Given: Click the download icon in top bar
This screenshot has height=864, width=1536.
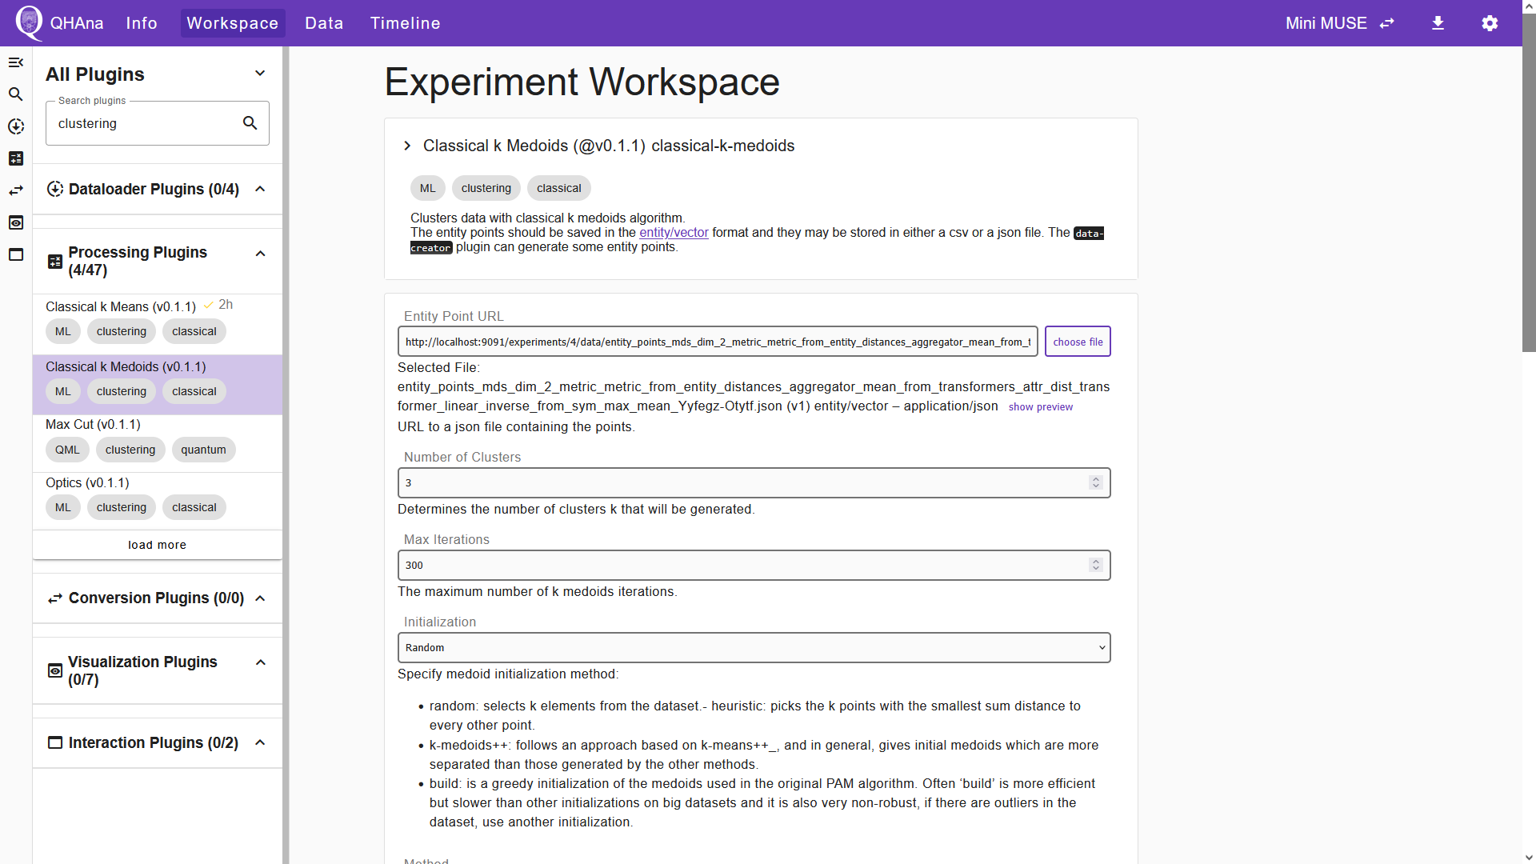Looking at the screenshot, I should (x=1438, y=23).
